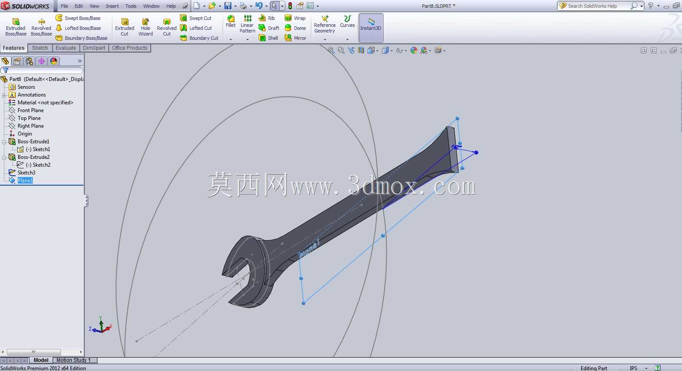Click the Rebuild traffic light icon
Image resolution: width=682 pixels, height=371 pixels.
[290, 6]
